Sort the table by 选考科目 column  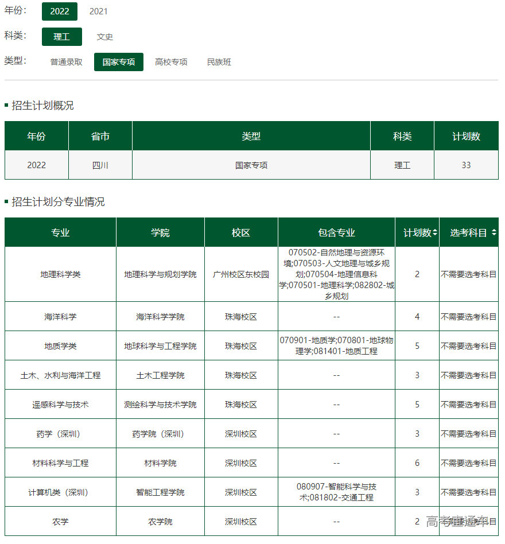point(469,232)
